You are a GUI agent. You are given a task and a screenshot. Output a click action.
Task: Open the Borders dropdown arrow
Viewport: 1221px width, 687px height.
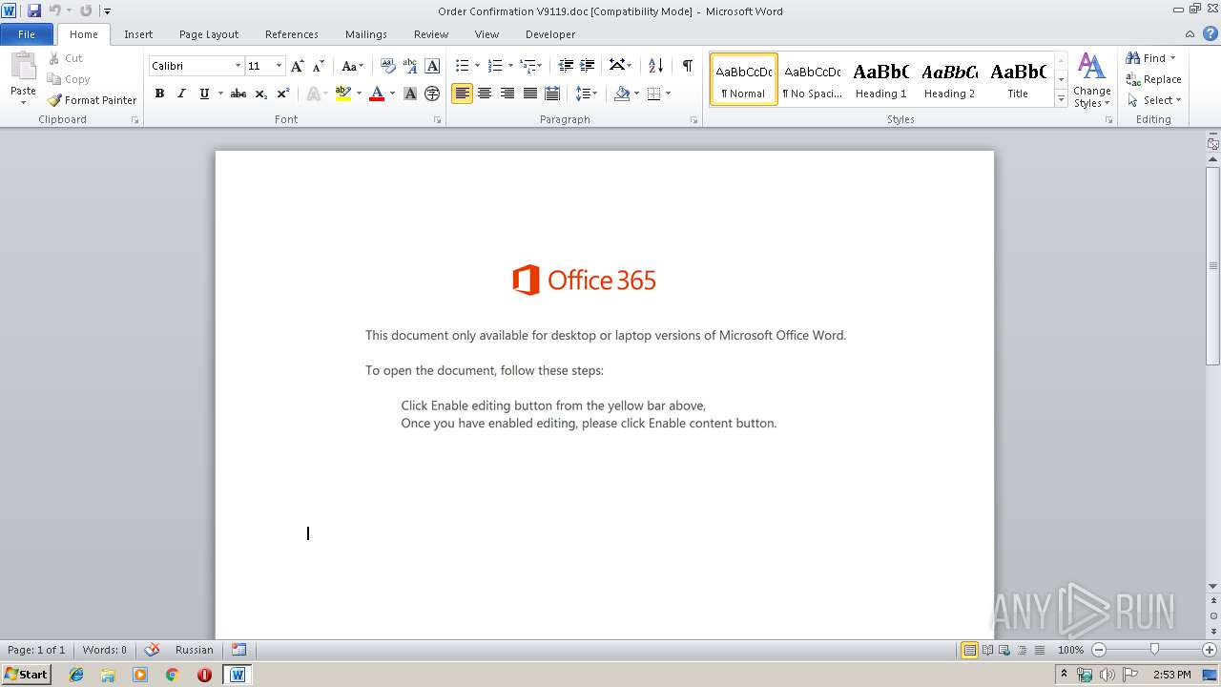point(668,94)
